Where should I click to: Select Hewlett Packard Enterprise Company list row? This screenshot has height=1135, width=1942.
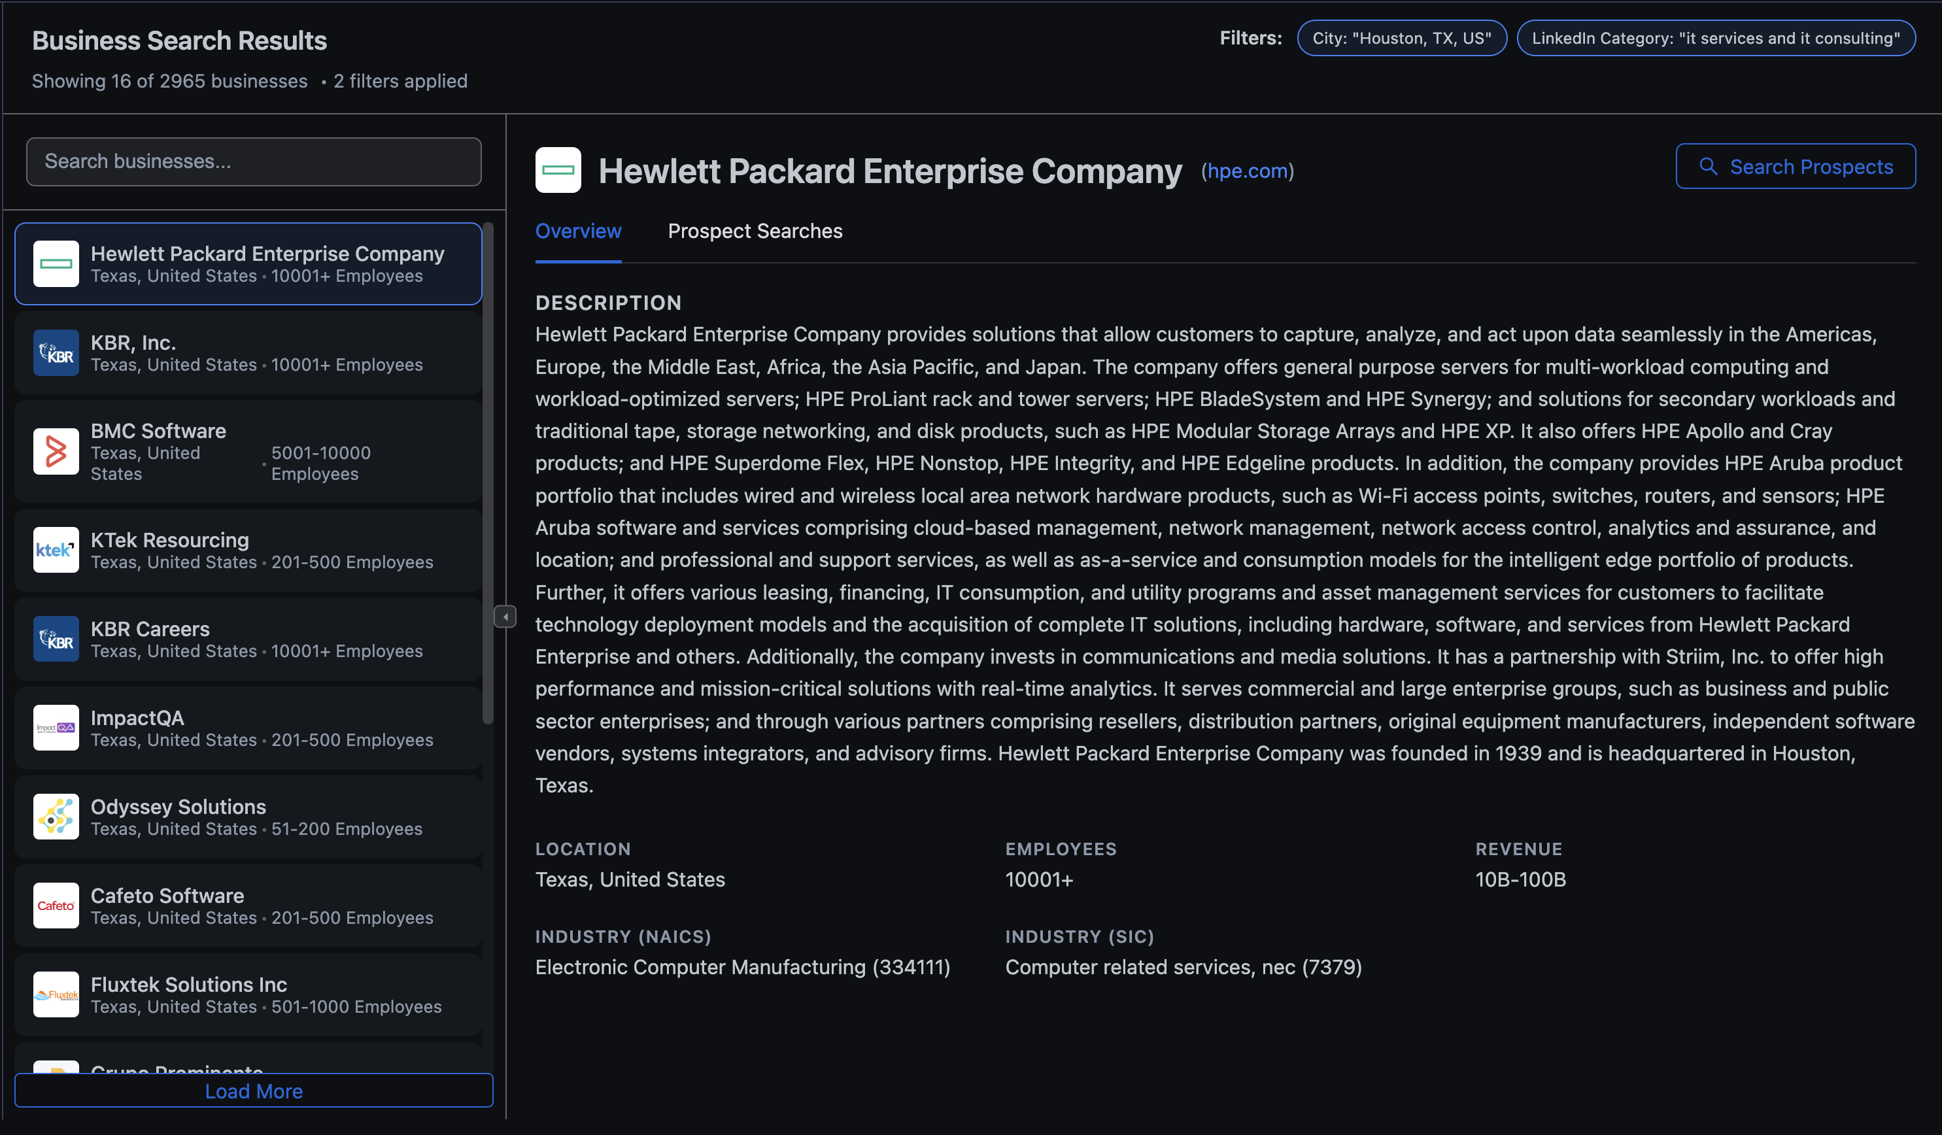(x=248, y=263)
